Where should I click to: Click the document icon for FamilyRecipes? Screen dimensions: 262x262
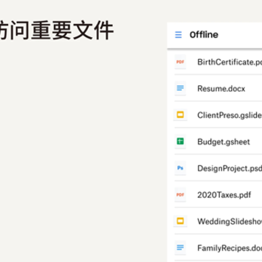click(180, 247)
